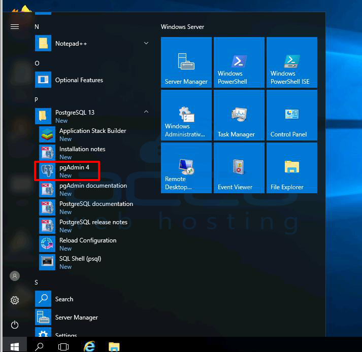The image size is (362, 352).
Task: Open Task View on the taskbar
Action: click(63, 346)
